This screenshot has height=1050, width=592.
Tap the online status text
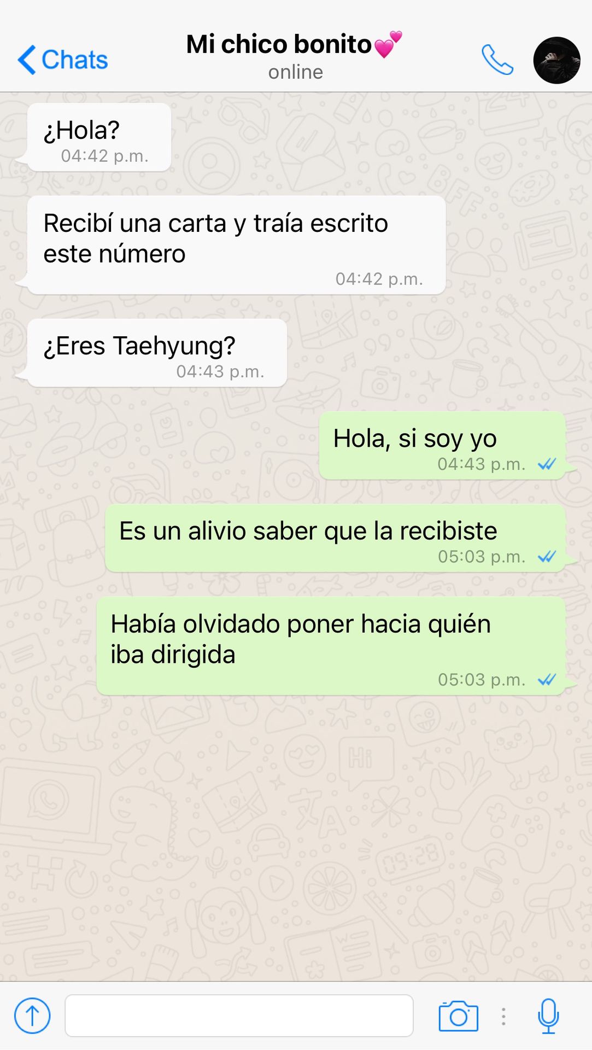click(295, 72)
